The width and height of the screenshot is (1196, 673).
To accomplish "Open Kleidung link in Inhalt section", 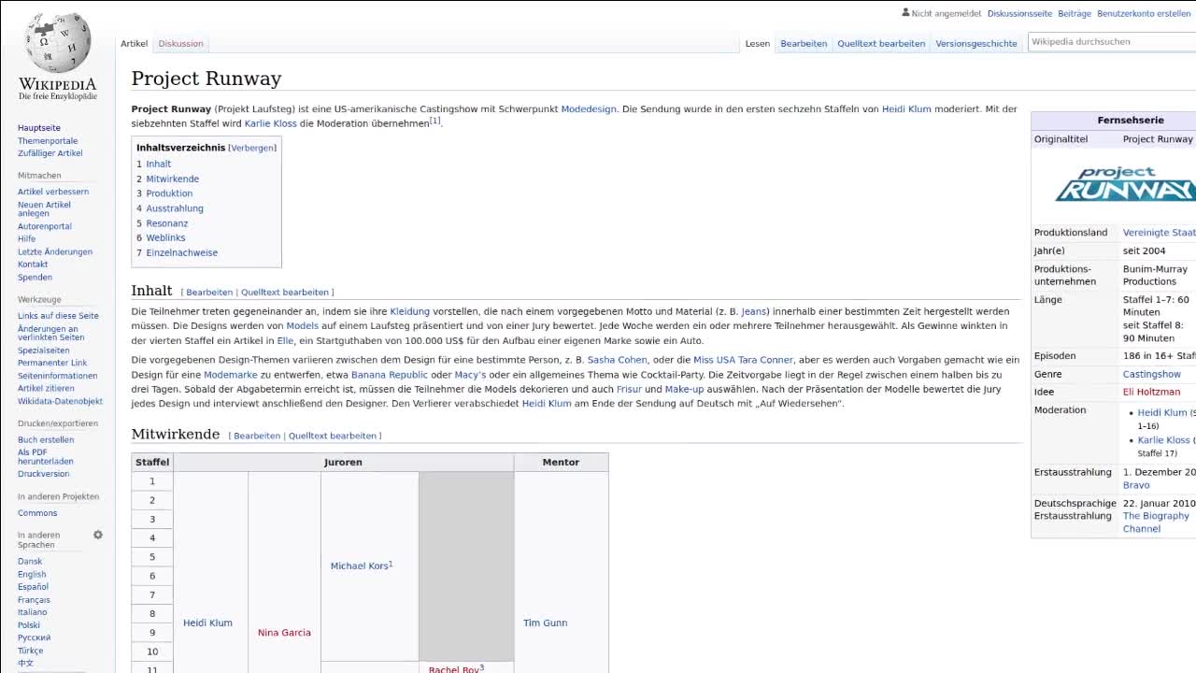I will click(410, 311).
